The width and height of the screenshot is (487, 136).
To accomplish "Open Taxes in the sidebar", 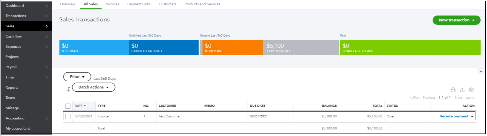I will (10, 98).
